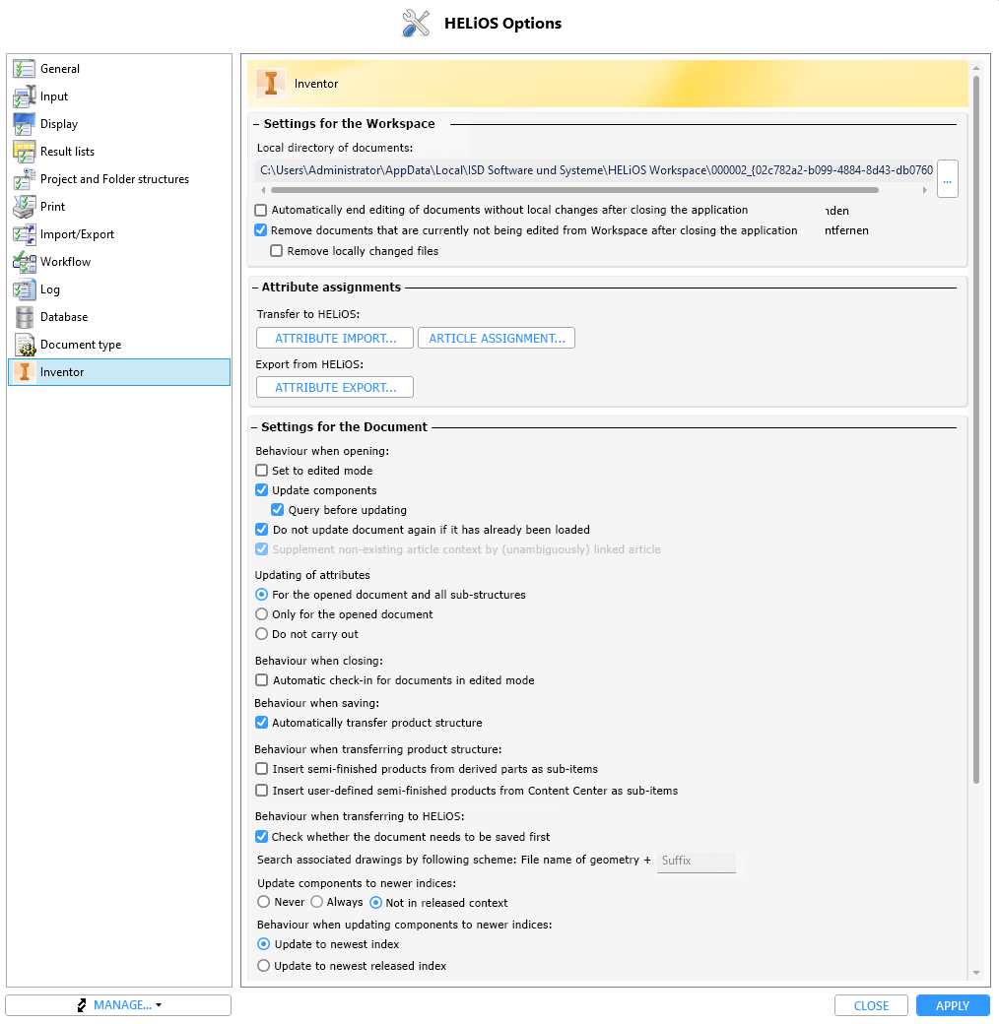999x1024 pixels.
Task: Enable automatically end editing of documents
Action: tap(261, 210)
